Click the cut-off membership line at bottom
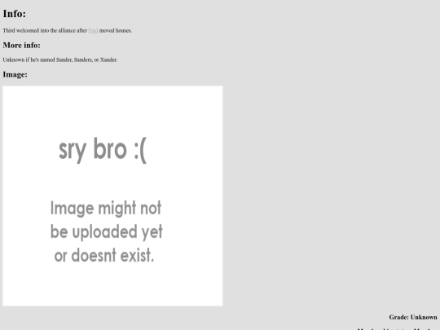 pos(397,328)
